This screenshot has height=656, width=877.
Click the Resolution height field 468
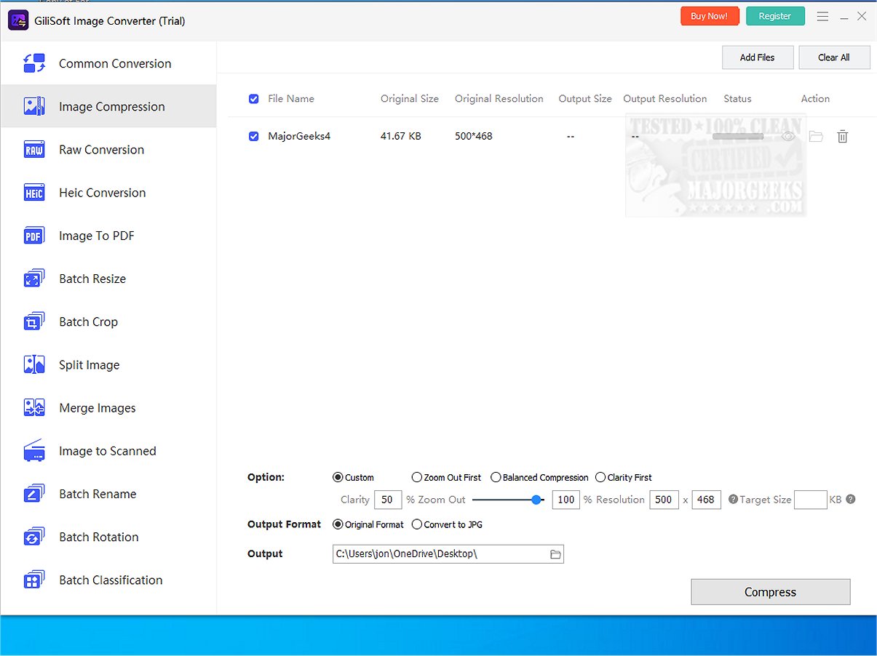[x=707, y=500]
